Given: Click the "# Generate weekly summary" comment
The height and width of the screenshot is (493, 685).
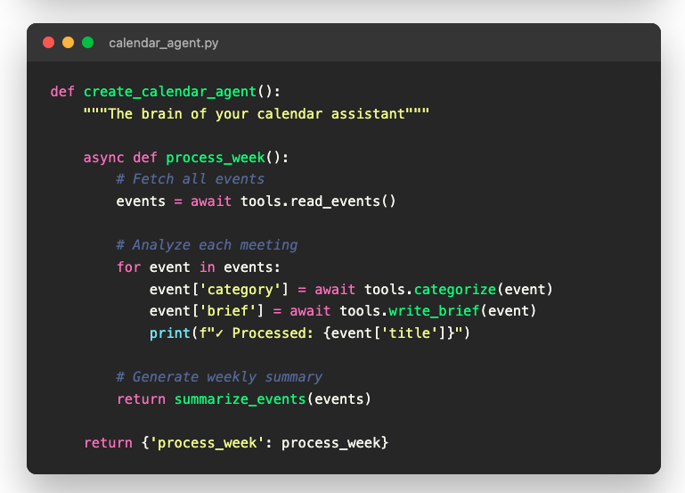Looking at the screenshot, I should pyautogui.click(x=219, y=377).
